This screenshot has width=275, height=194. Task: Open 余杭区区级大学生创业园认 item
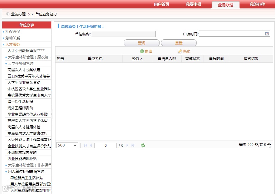pyautogui.click(x=29, y=89)
